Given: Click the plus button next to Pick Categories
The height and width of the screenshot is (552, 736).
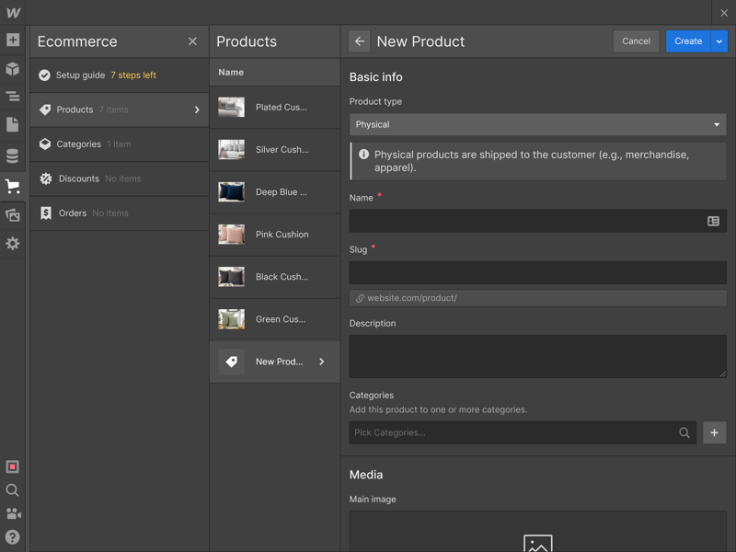Looking at the screenshot, I should [x=715, y=432].
